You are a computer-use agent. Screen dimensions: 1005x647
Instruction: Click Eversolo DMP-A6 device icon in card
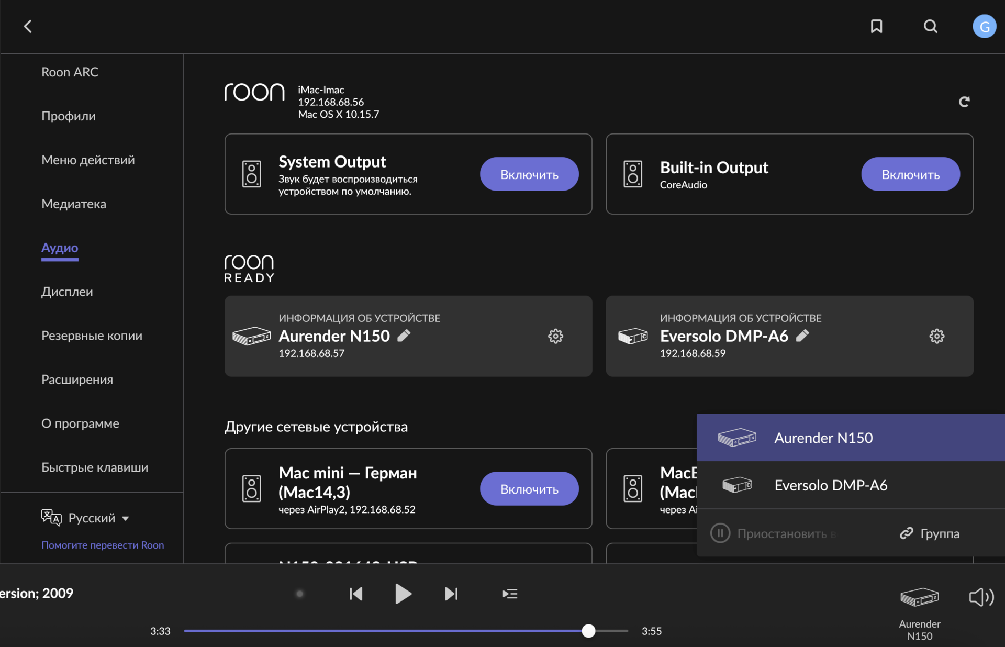633,336
